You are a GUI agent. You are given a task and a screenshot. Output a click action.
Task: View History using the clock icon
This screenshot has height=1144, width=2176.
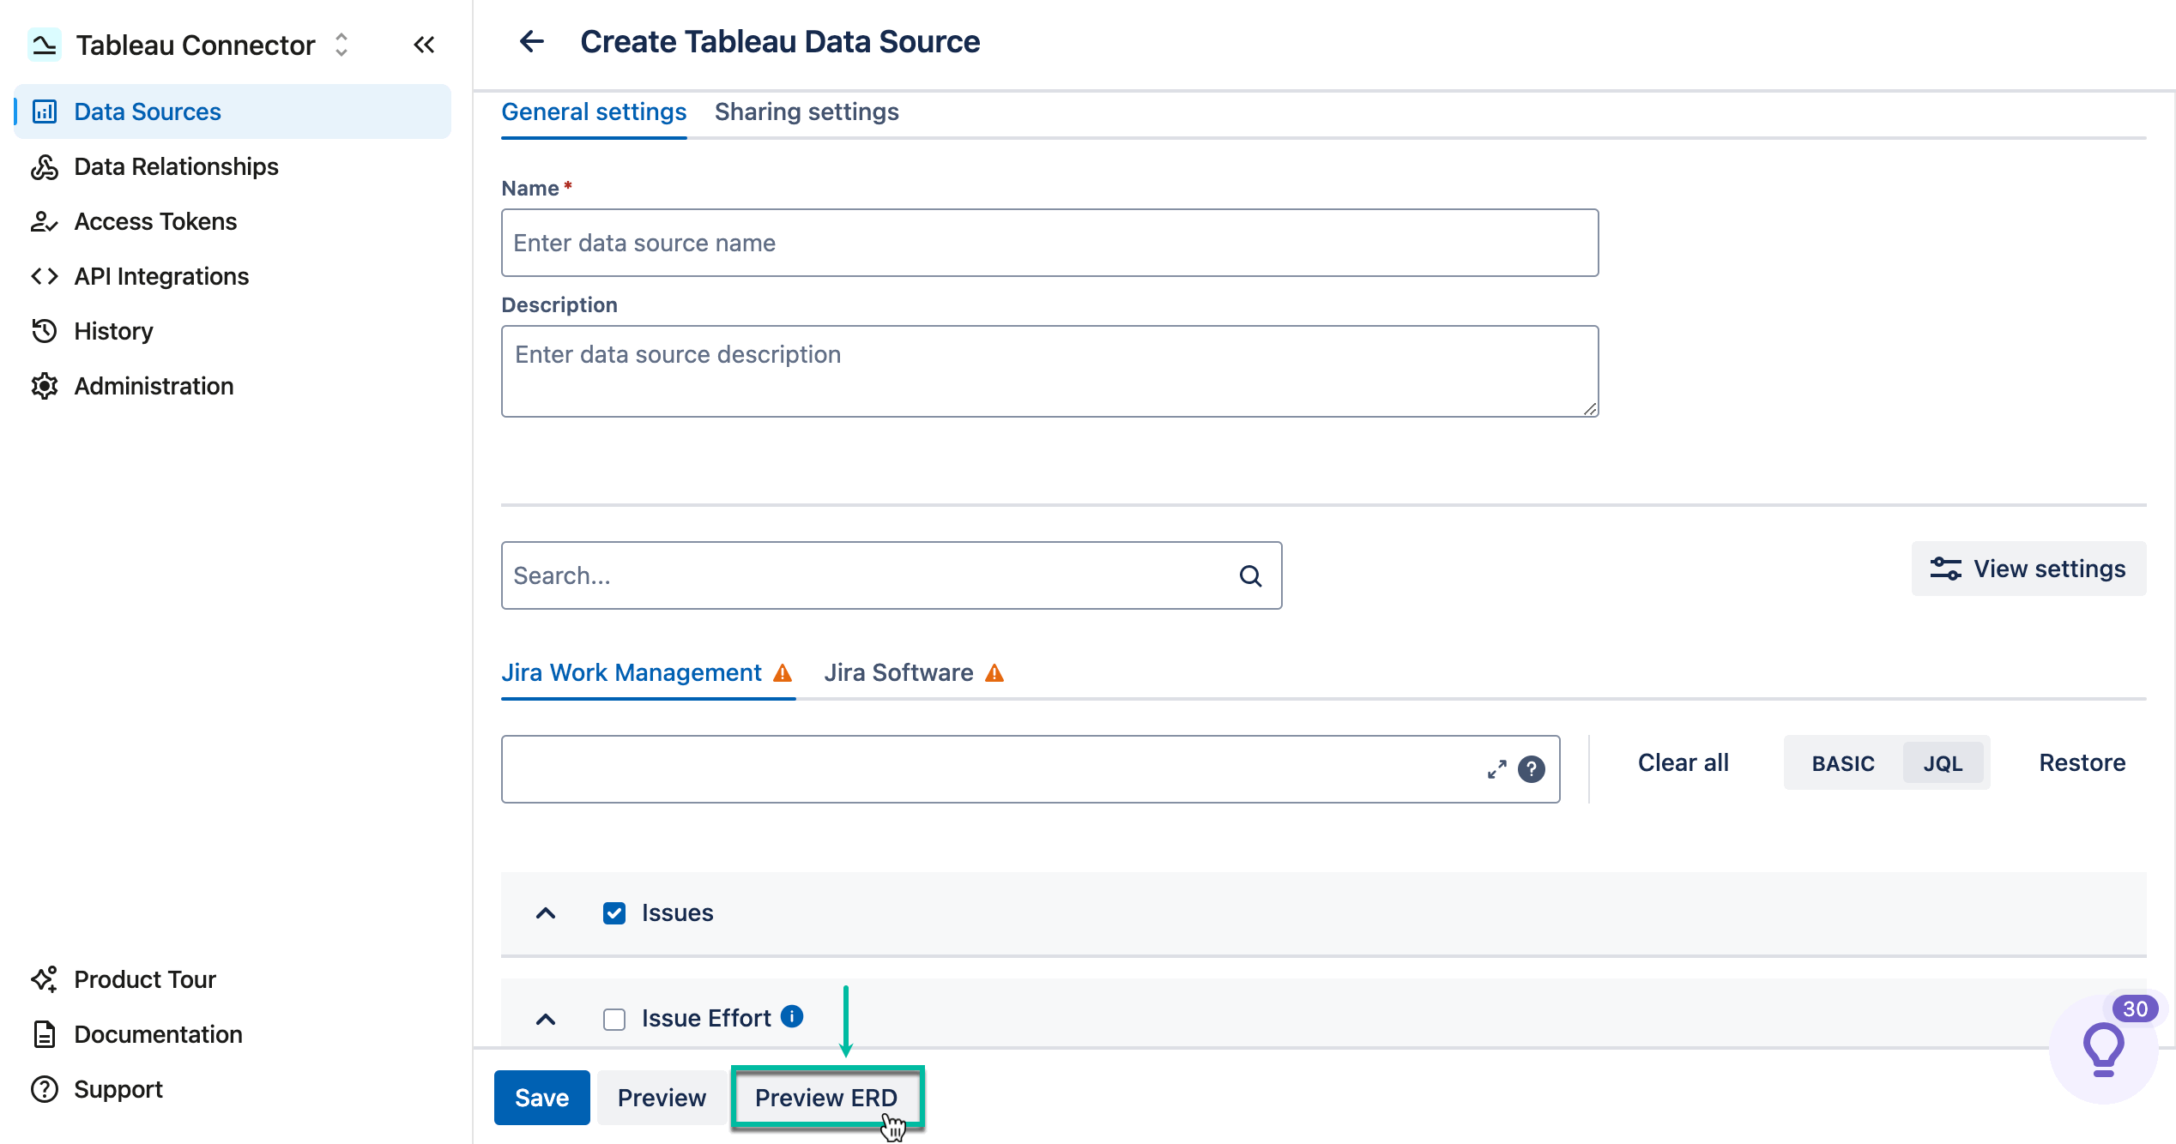[x=113, y=331]
